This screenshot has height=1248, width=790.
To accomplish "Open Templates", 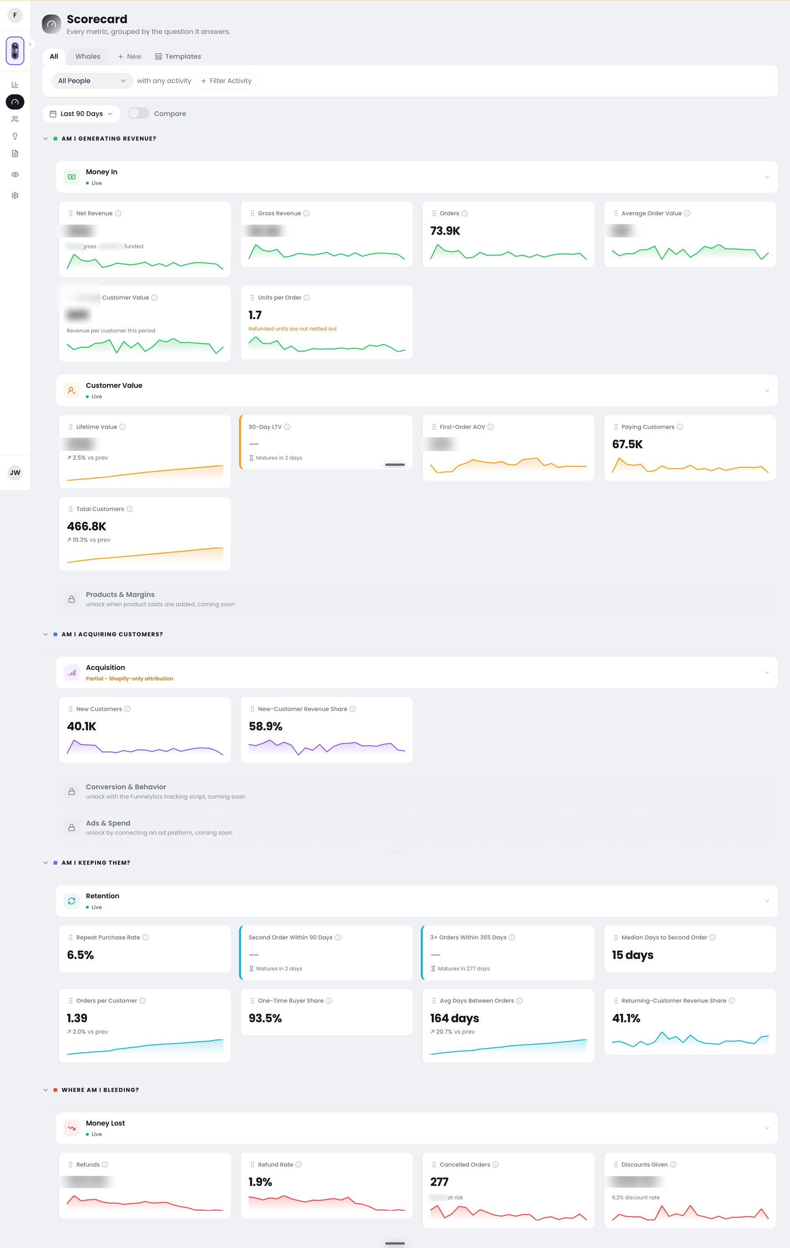I will (x=178, y=57).
